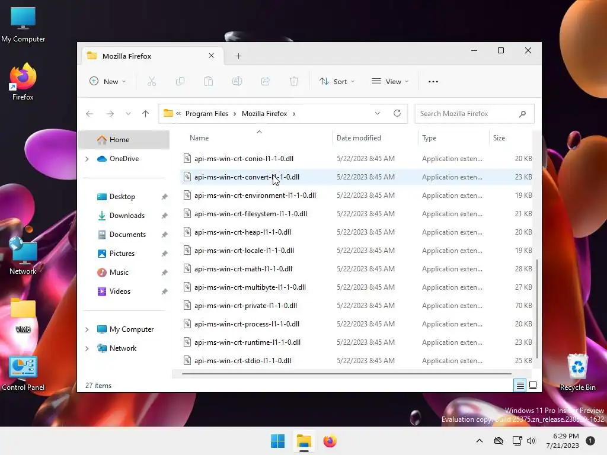Unpin Videos using its pin icon
The width and height of the screenshot is (607, 455).
165,291
